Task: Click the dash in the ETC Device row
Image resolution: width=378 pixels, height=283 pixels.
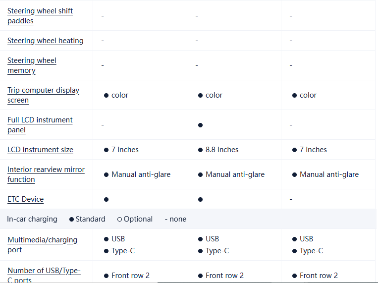Action: pyautogui.click(x=291, y=199)
